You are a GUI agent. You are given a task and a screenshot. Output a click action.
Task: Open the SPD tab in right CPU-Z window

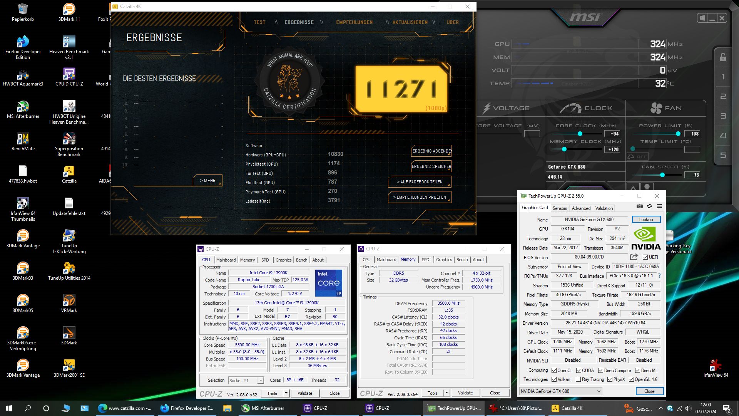(x=425, y=260)
